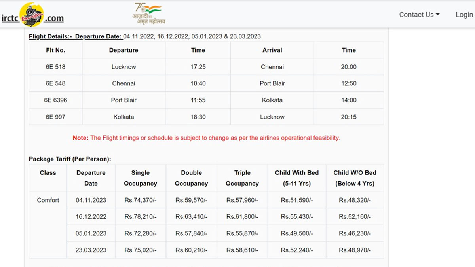
Task: Click the irctc.com site name text
Action: tap(54, 18)
